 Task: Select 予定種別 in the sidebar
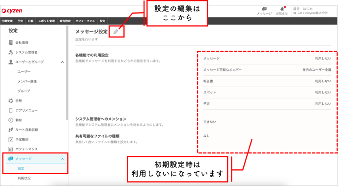click(x=22, y=140)
